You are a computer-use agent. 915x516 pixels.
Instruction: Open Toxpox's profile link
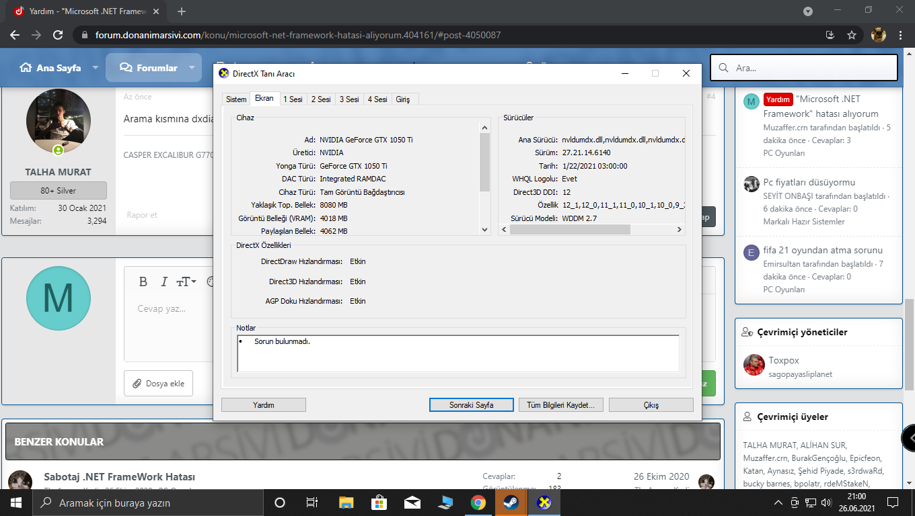point(784,361)
